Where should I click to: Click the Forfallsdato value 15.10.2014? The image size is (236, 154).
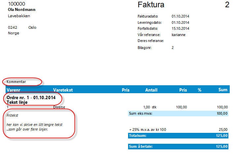[x=180, y=28]
